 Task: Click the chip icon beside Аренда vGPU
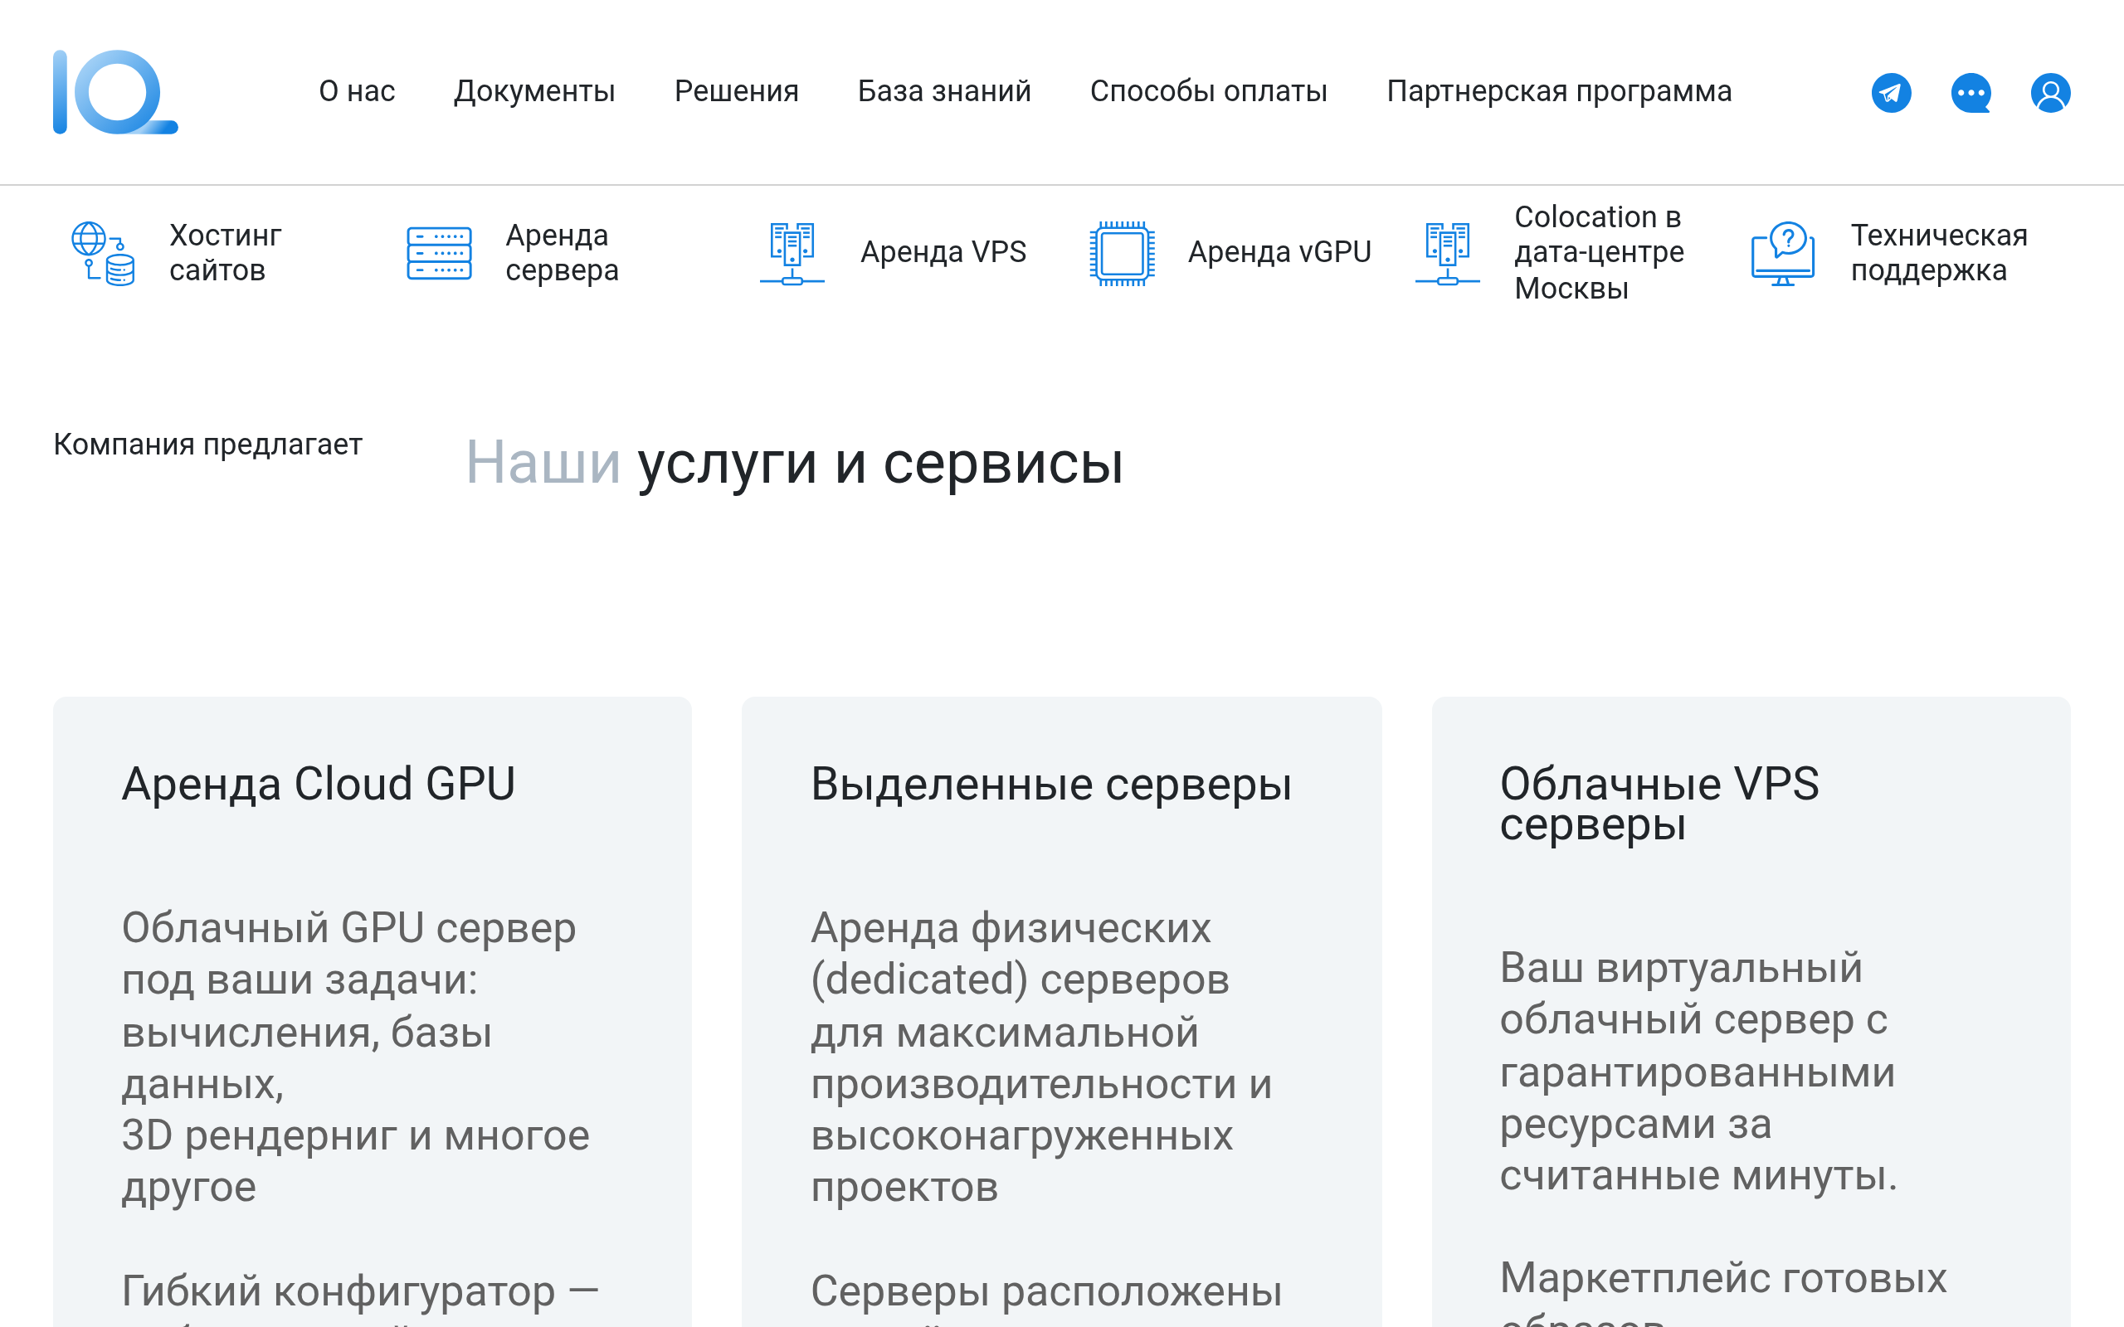[1122, 253]
